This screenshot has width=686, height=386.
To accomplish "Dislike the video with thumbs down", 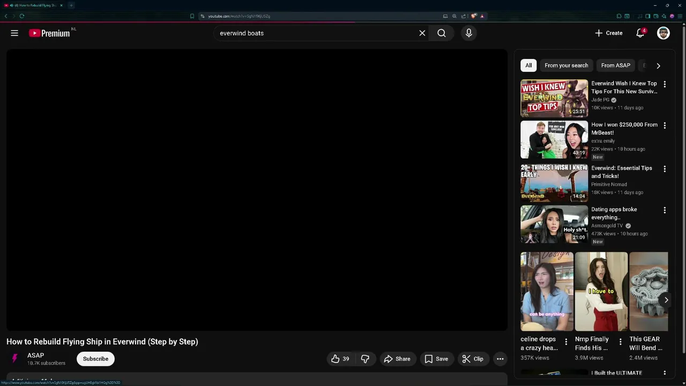I will click(x=365, y=359).
